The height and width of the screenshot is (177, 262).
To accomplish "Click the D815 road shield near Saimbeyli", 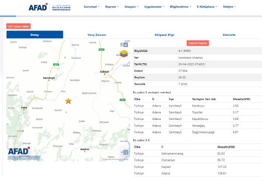I will pos(55,65).
